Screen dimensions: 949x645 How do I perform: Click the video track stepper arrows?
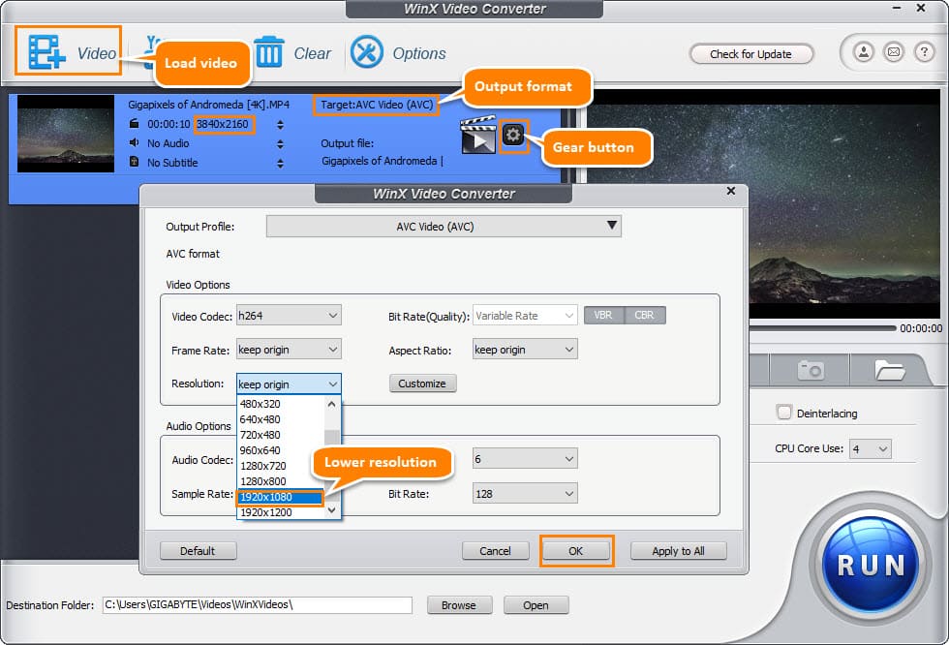click(280, 125)
